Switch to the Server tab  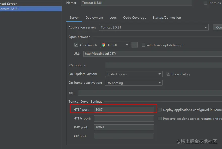pyautogui.click(x=74, y=18)
